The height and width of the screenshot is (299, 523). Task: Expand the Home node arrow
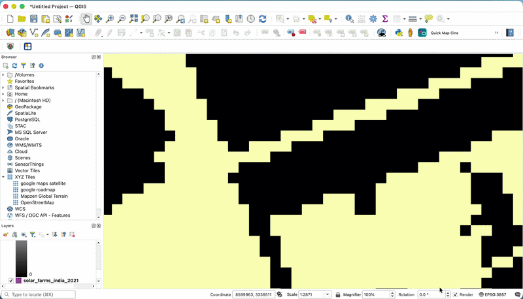pyautogui.click(x=3, y=94)
